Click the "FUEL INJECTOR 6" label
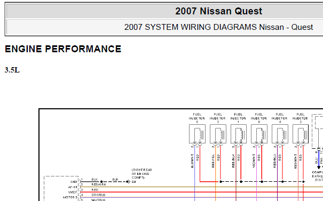The height and width of the screenshot is (201, 323). 259,118
